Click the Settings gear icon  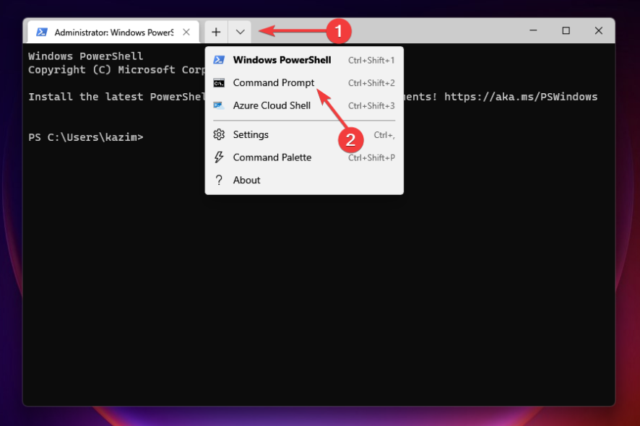pos(219,134)
